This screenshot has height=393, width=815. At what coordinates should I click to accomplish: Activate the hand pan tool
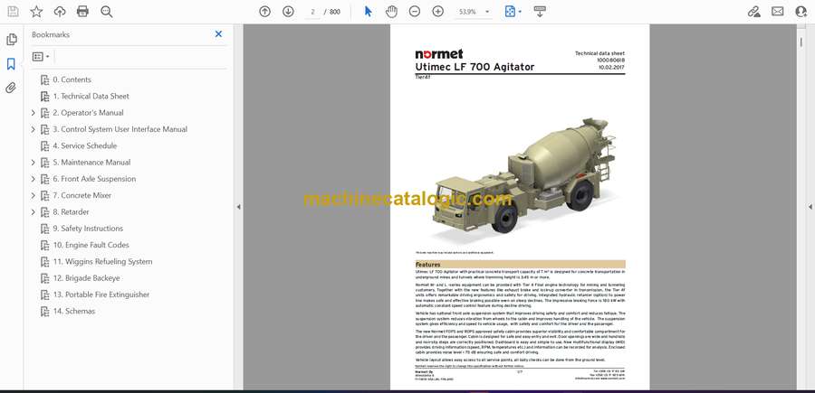pyautogui.click(x=391, y=12)
